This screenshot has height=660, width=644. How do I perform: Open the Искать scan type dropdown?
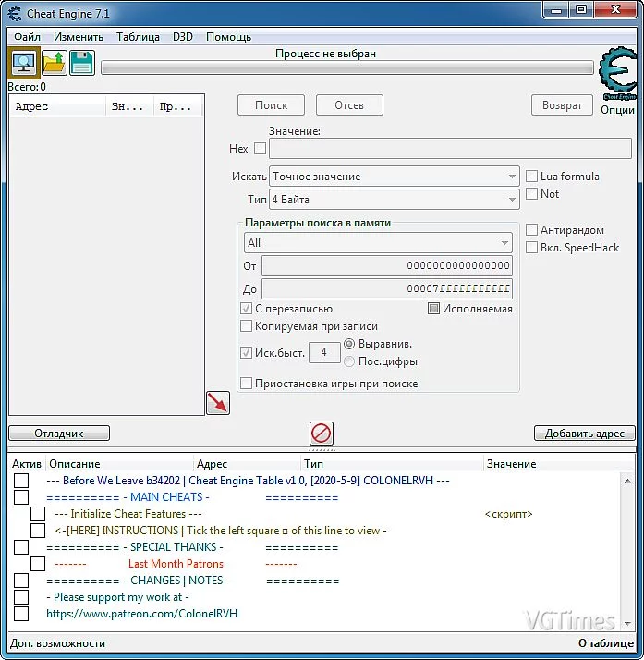[395, 177]
